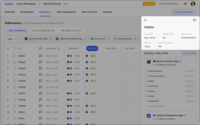Open comment icon for participant P0006
The height and width of the screenshot is (125, 200).
41,87
